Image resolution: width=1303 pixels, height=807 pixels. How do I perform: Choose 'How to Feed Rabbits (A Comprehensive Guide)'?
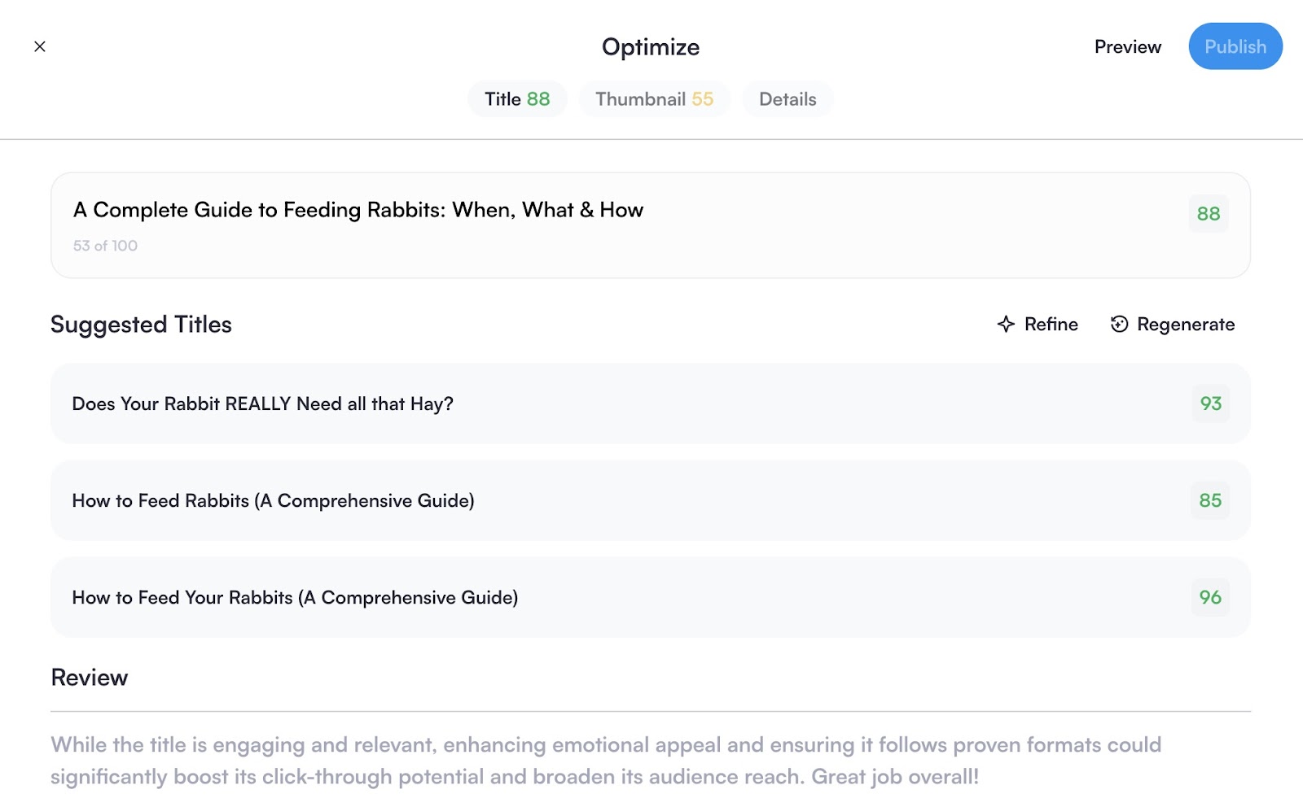pos(273,500)
